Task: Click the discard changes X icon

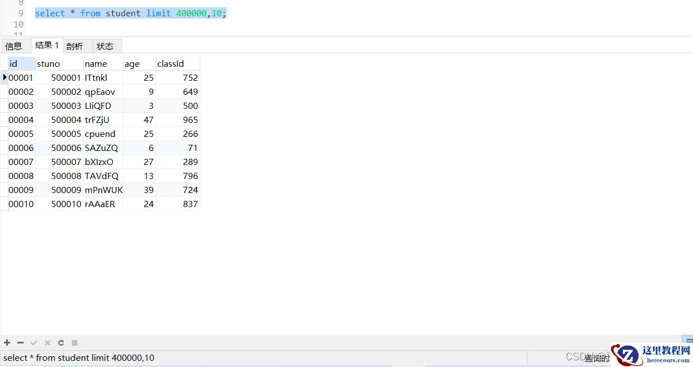Action: pos(48,342)
